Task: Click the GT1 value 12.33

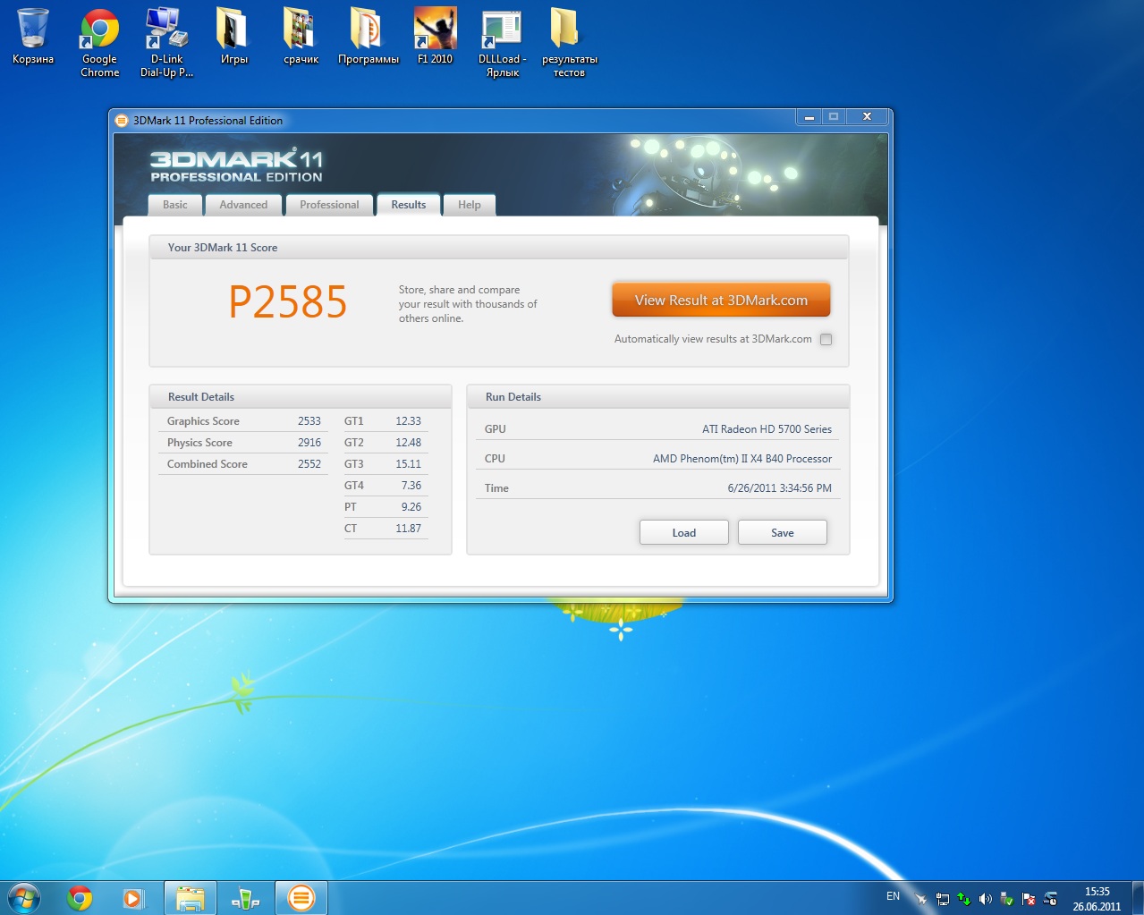Action: point(408,421)
